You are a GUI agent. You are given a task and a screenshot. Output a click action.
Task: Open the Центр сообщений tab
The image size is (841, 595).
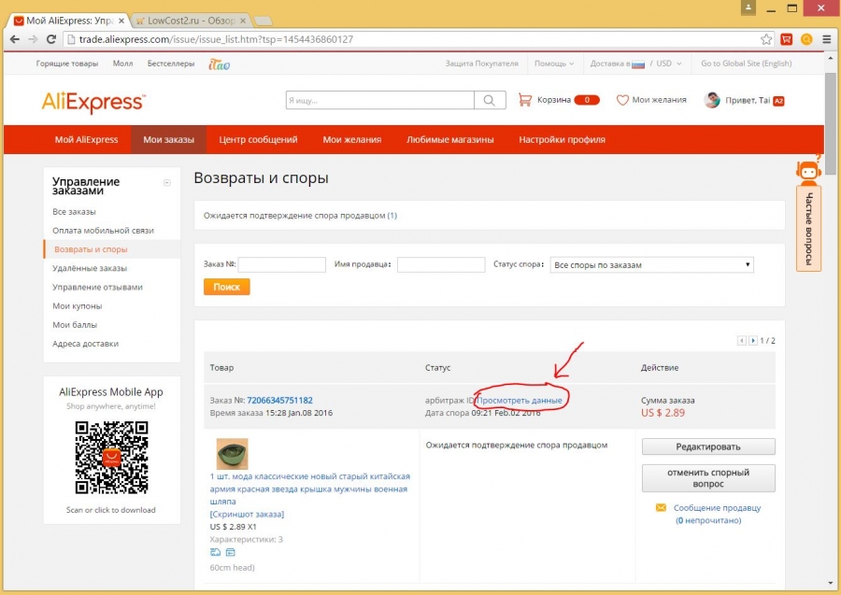point(258,139)
